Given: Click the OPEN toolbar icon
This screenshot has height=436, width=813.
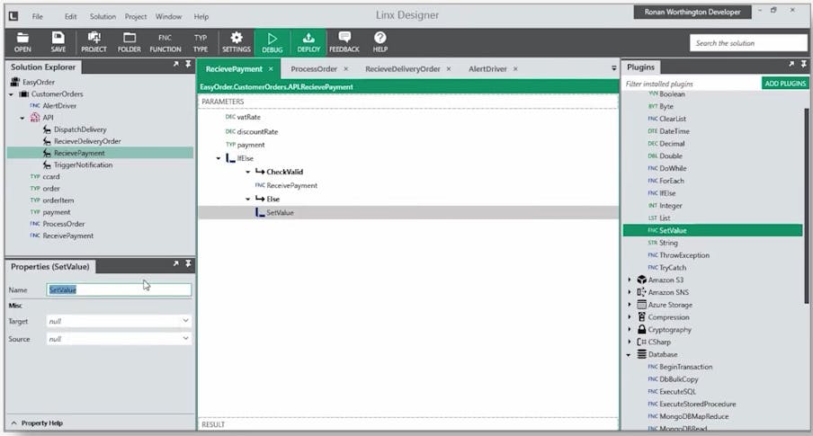Looking at the screenshot, I should click(22, 42).
